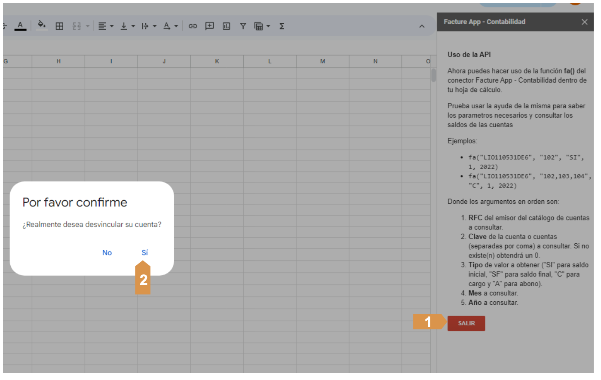Open the text rotation dropdown

click(170, 26)
